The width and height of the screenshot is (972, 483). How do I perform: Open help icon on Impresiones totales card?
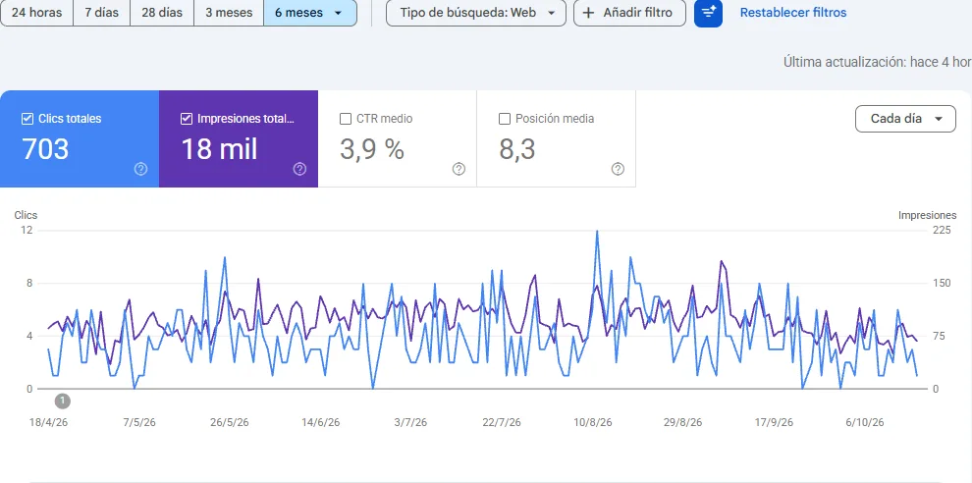(300, 169)
